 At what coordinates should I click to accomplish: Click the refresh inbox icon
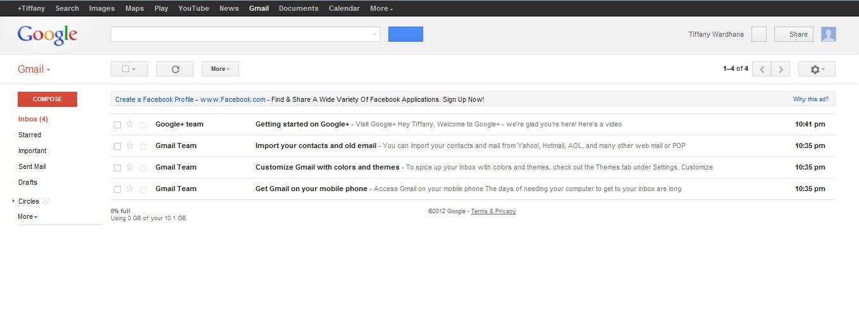175,69
